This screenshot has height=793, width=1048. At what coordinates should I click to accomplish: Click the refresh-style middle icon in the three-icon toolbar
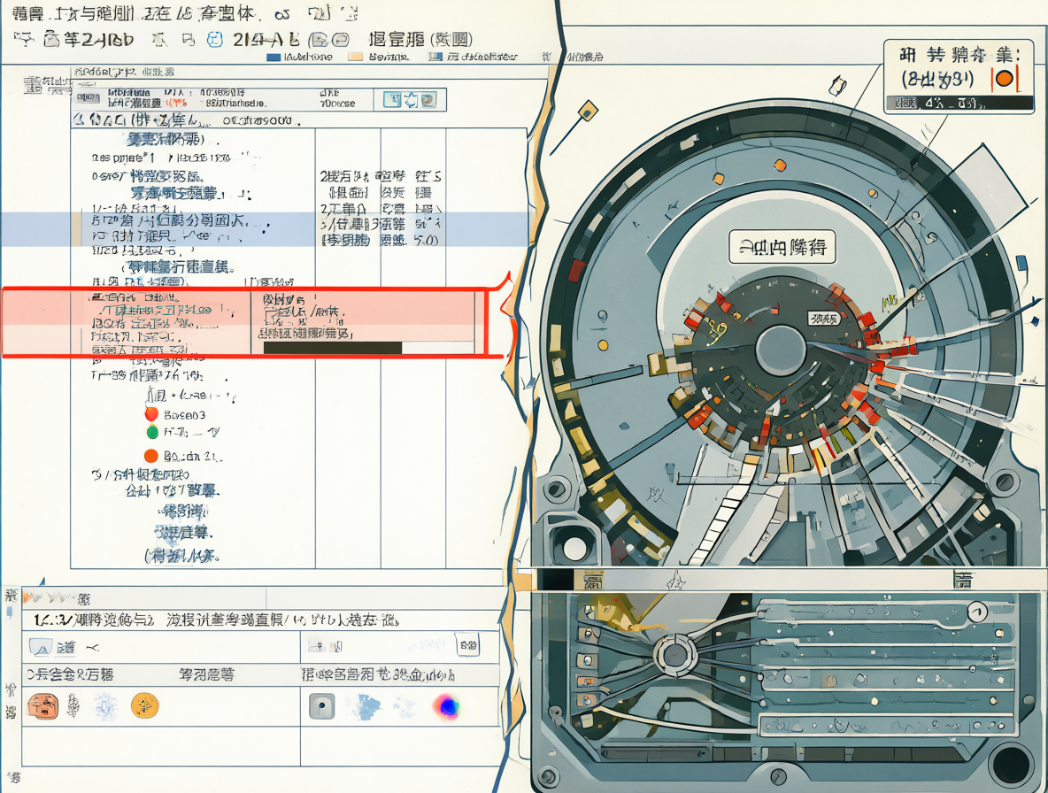(411, 100)
